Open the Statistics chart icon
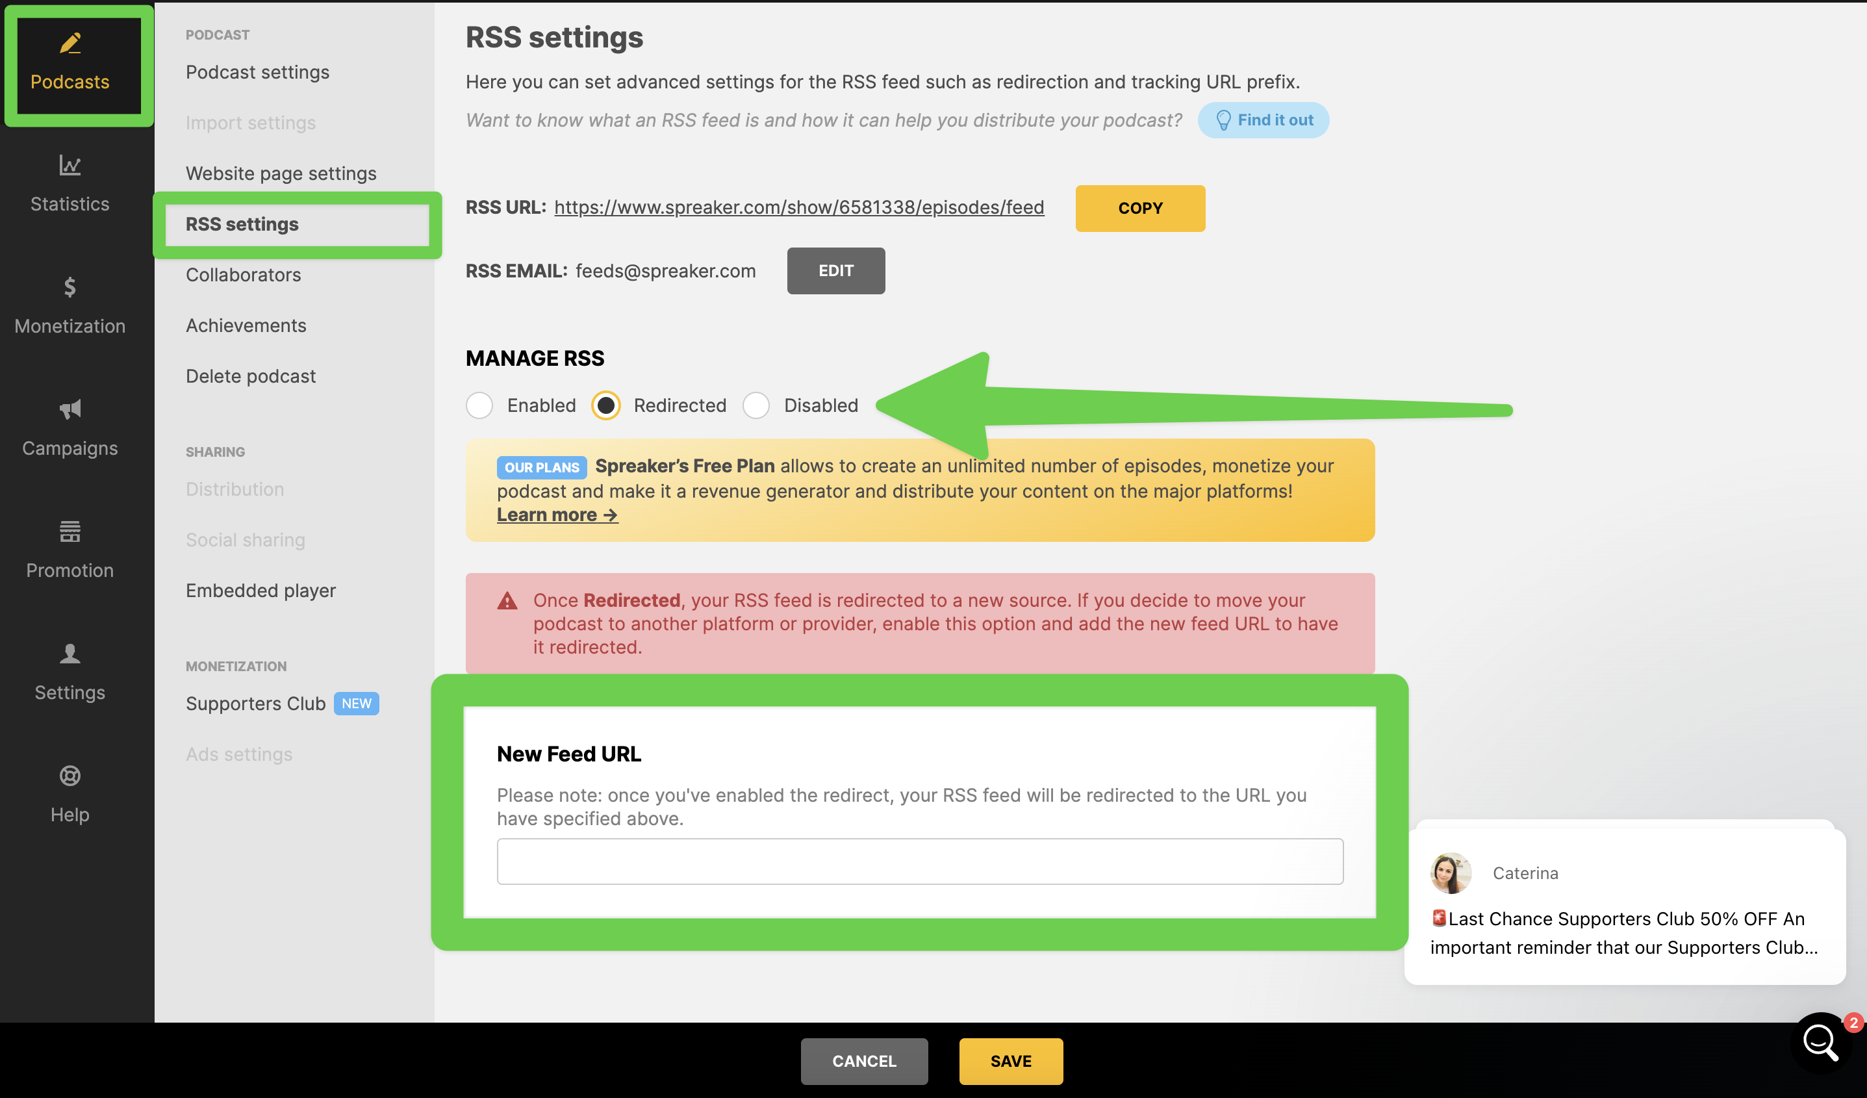1867x1098 pixels. coord(70,165)
